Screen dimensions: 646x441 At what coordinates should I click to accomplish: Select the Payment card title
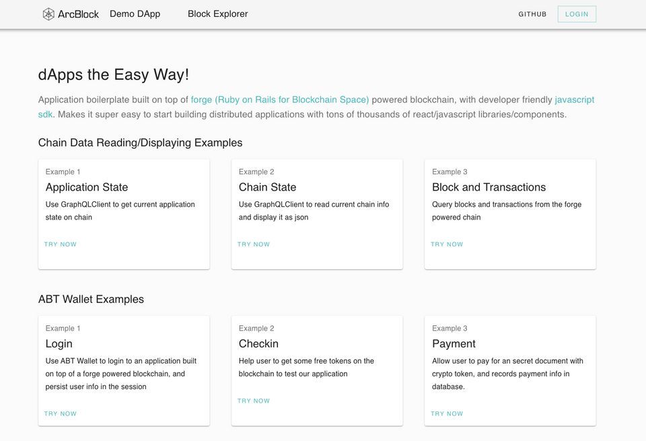pos(454,344)
